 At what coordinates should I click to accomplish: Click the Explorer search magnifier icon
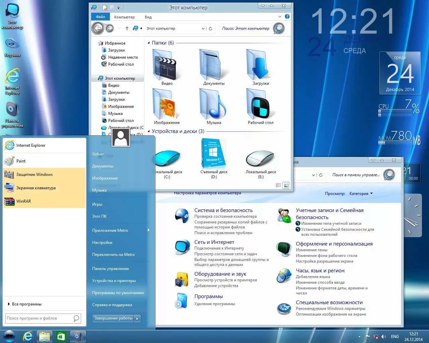coord(279,28)
